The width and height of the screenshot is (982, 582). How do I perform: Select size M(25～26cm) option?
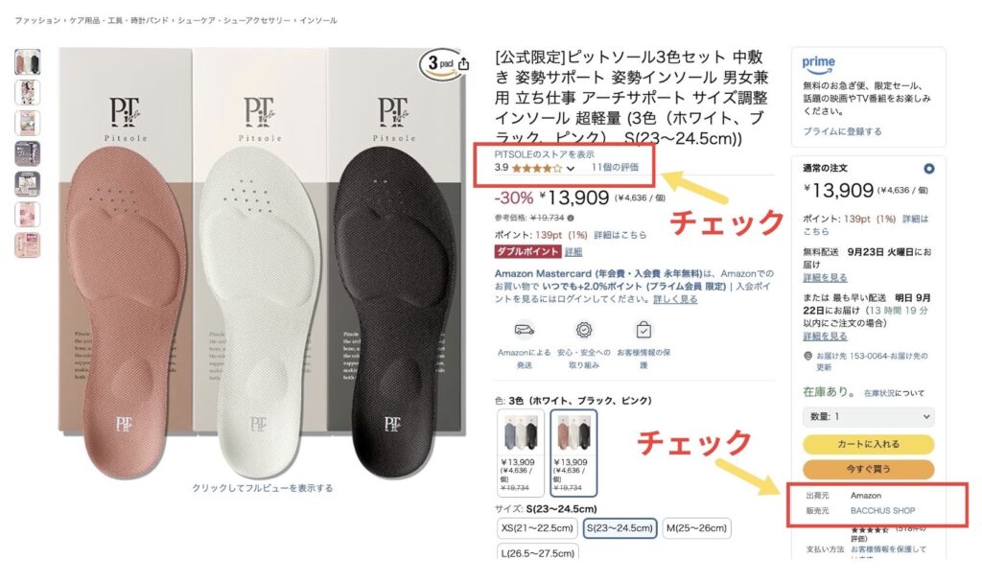pos(696,528)
